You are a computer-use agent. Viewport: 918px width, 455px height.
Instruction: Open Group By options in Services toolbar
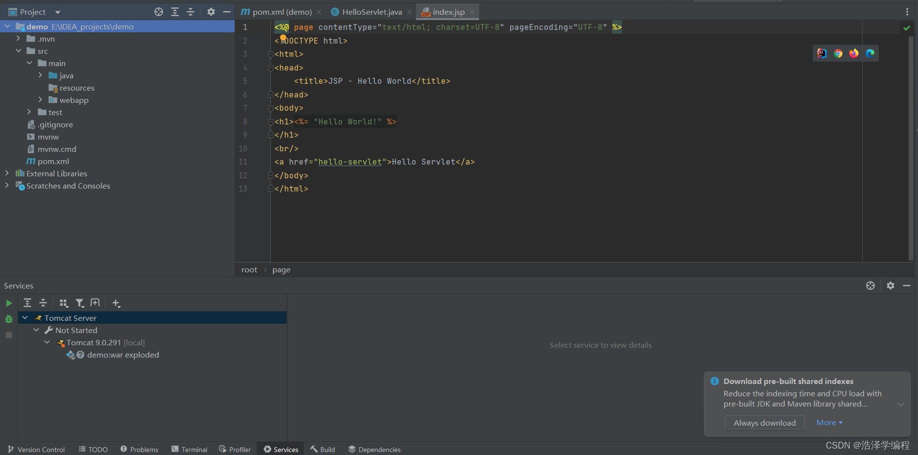64,303
